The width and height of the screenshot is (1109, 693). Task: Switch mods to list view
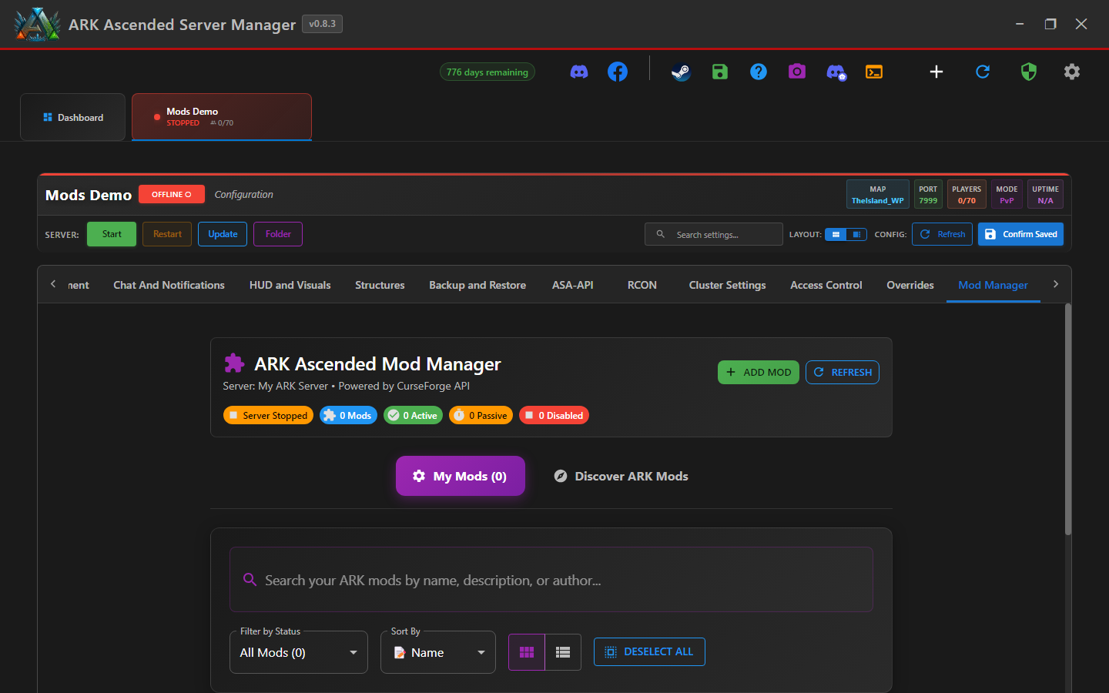(563, 652)
